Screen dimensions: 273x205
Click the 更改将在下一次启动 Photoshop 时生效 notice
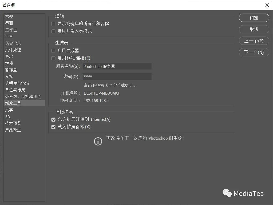point(145,138)
